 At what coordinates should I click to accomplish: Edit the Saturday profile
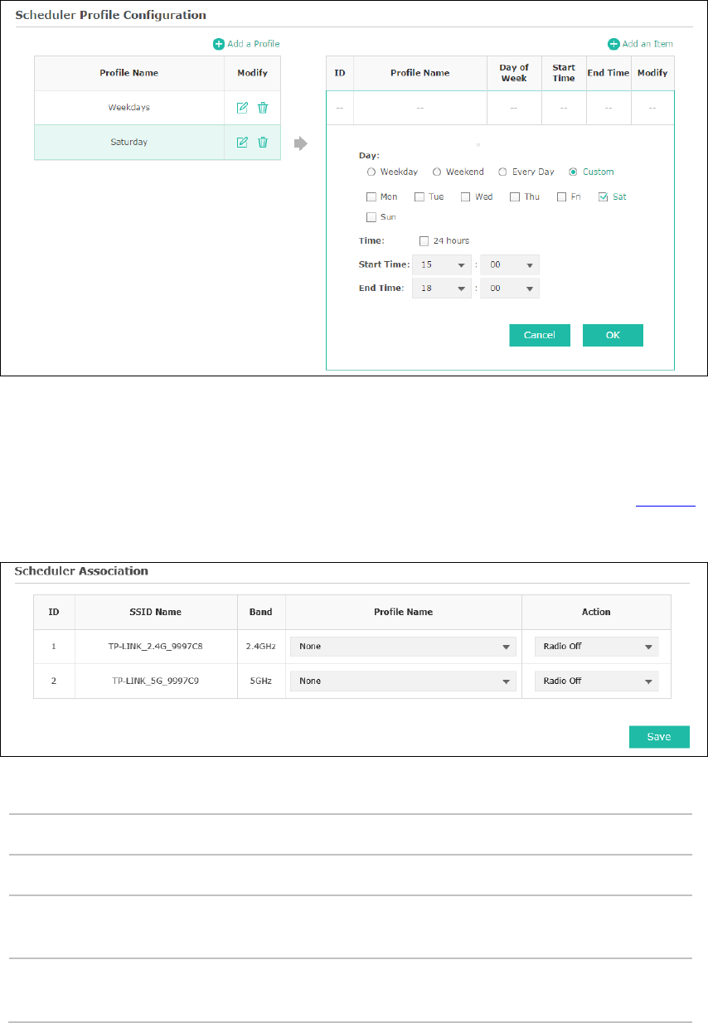[243, 142]
